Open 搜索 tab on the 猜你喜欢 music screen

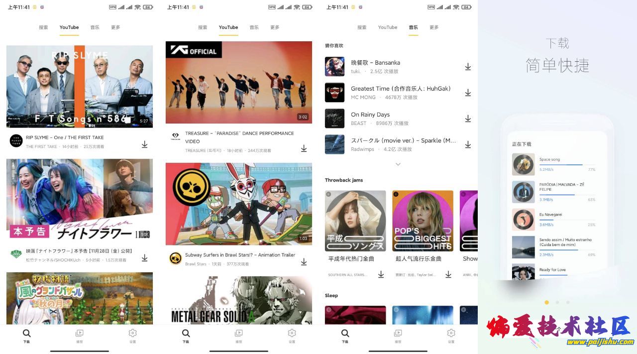(x=362, y=27)
